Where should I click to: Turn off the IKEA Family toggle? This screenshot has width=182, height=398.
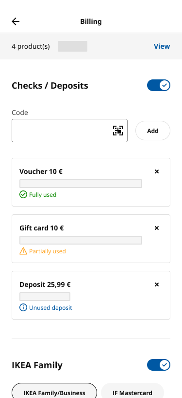159,365
